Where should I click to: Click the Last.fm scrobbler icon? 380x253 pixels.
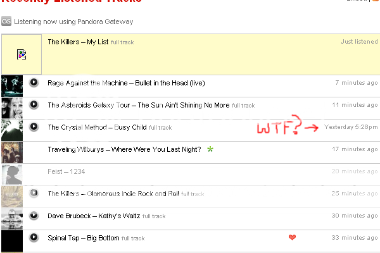(x=6, y=22)
